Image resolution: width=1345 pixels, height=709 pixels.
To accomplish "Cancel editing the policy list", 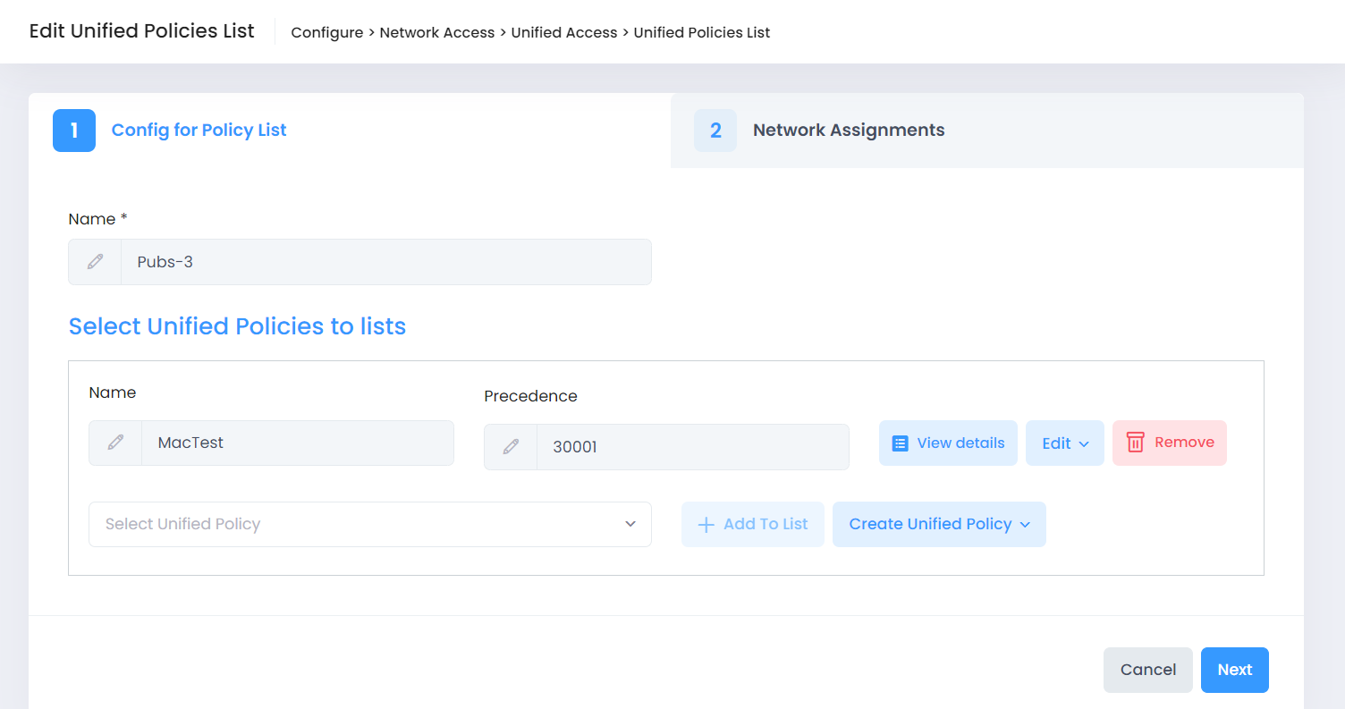I will coord(1147,670).
